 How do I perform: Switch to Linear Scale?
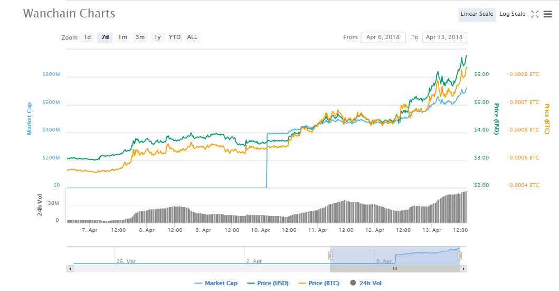point(477,14)
